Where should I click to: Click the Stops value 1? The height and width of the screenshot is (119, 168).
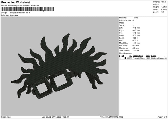(x=133, y=23)
